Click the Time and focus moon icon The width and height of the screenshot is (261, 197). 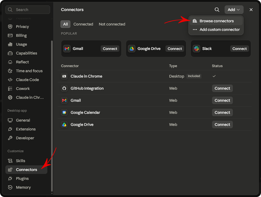[10, 71]
